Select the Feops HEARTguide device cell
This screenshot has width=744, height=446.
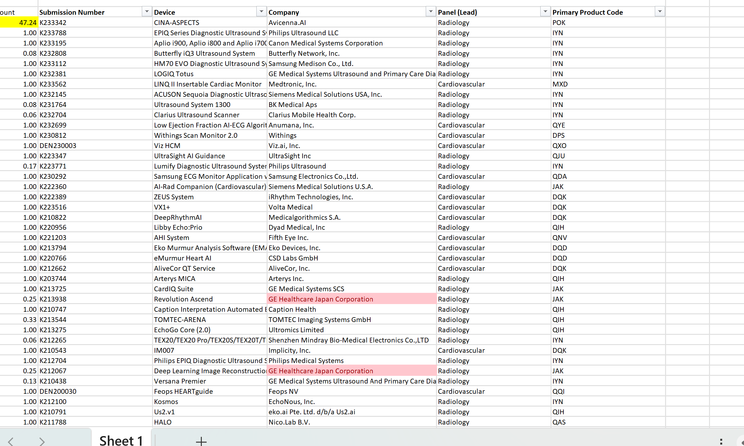210,391
